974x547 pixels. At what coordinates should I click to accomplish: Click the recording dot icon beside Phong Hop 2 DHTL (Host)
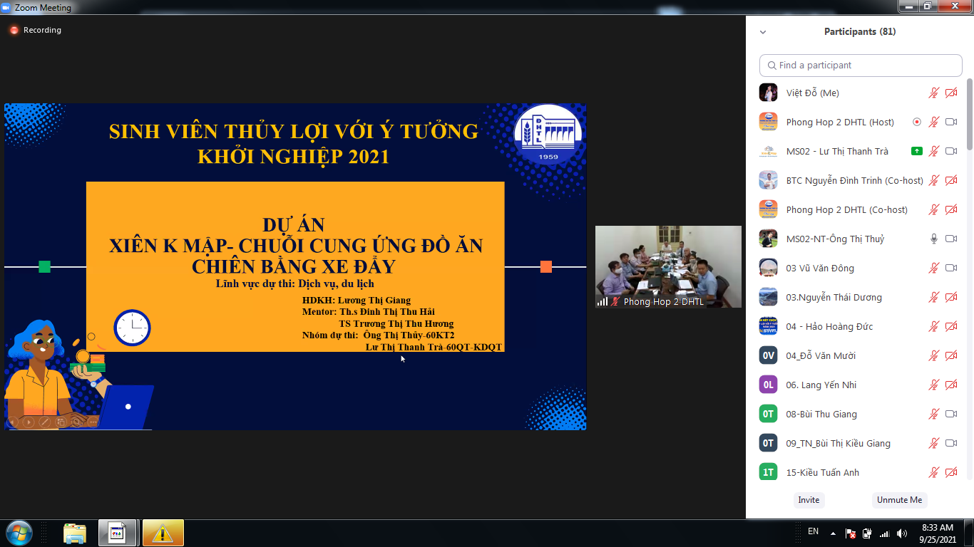[917, 122]
